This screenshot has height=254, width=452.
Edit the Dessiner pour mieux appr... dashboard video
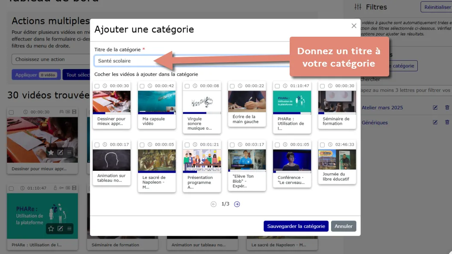pyautogui.click(x=60, y=152)
